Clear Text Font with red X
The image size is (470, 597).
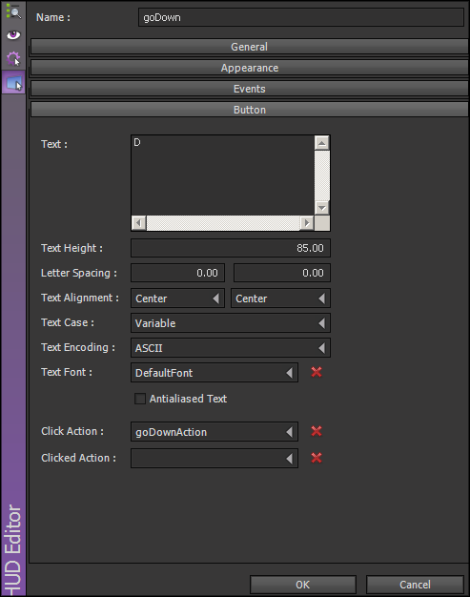pos(317,372)
